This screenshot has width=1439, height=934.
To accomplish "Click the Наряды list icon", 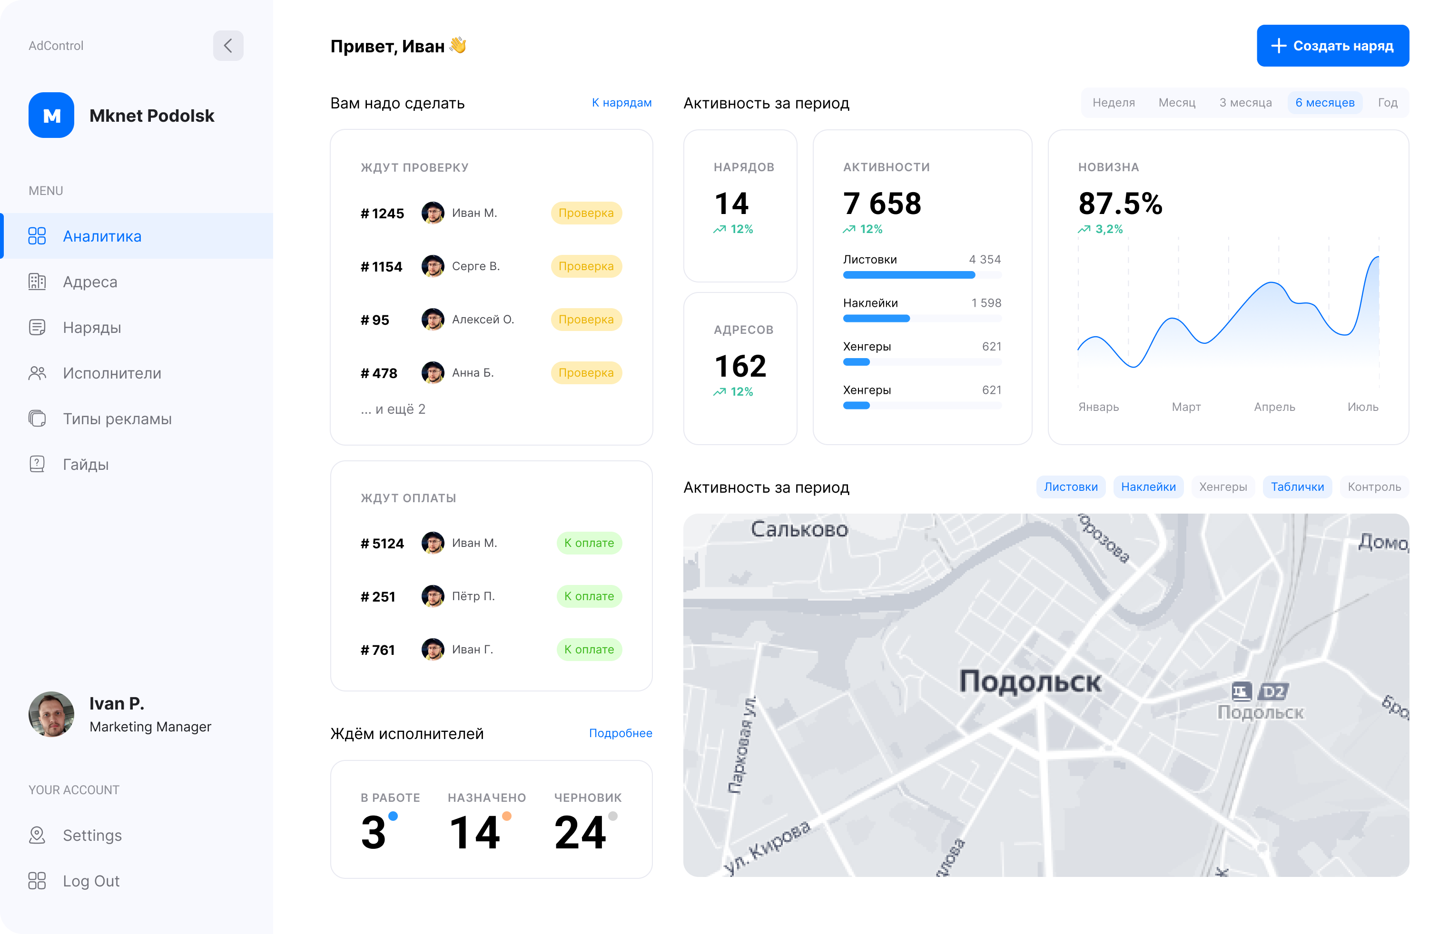I will tap(37, 328).
